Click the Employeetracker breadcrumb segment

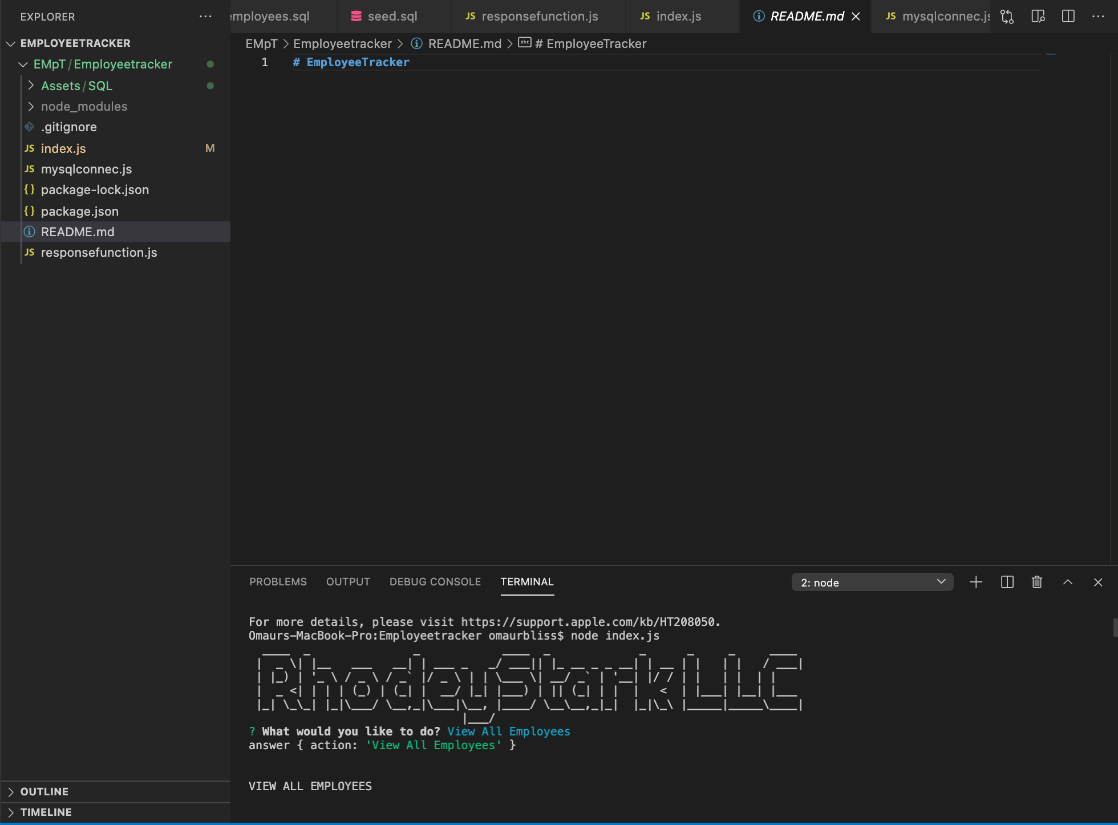(x=342, y=43)
